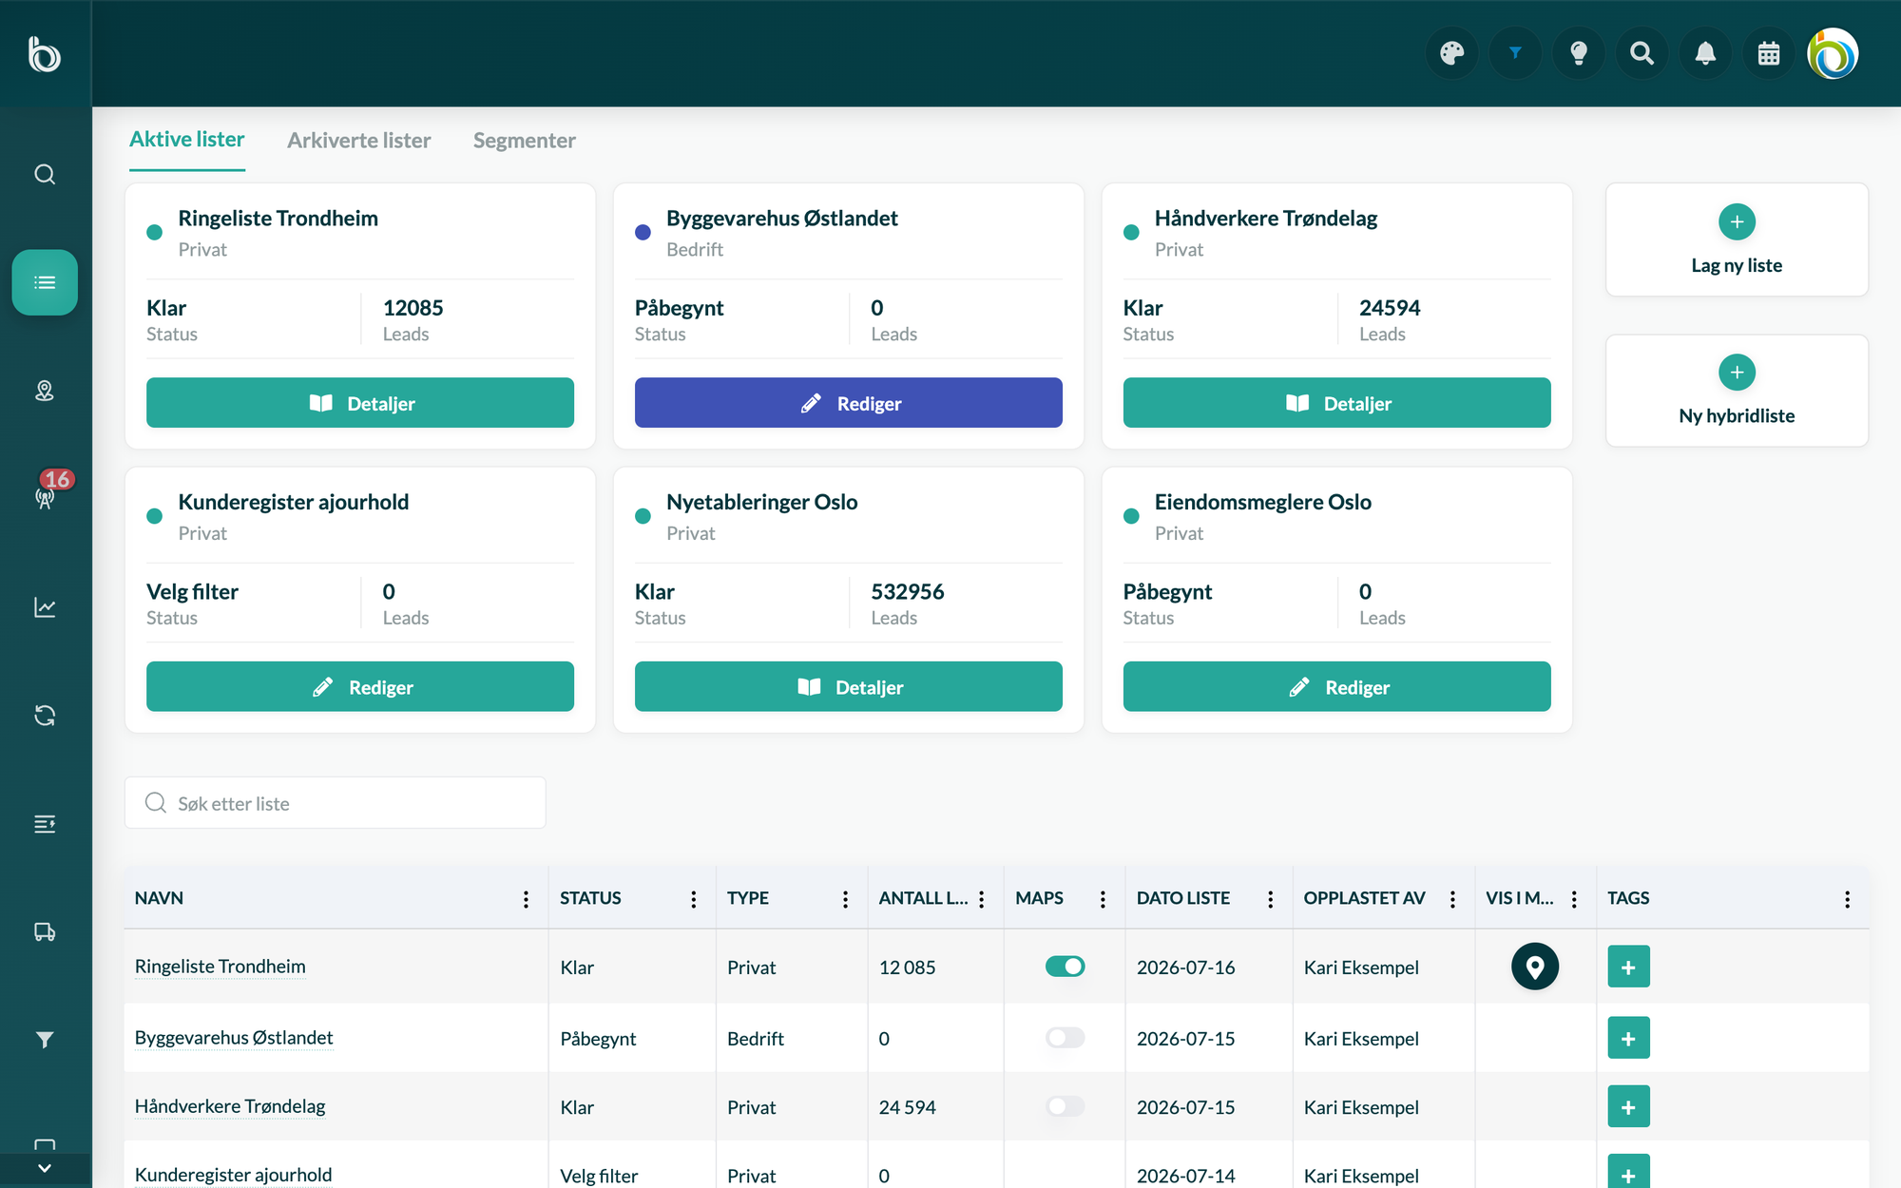Open the calendar icon in top bar
The height and width of the screenshot is (1188, 1901).
pos(1768,53)
